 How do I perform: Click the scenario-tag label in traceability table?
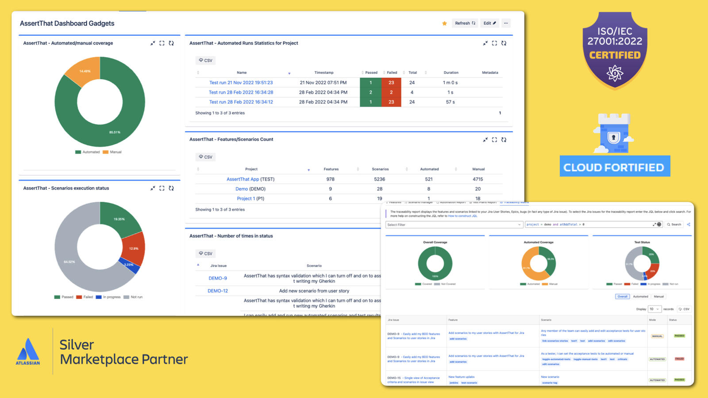pyautogui.click(x=550, y=383)
